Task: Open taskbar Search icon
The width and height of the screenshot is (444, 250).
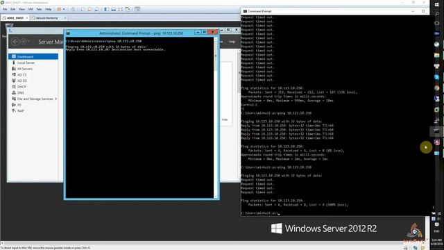Action: (436, 14)
